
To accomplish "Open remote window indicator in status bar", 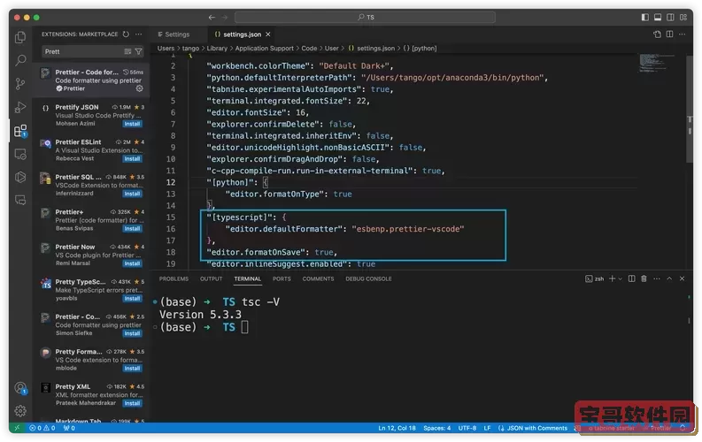I will tap(17, 428).
